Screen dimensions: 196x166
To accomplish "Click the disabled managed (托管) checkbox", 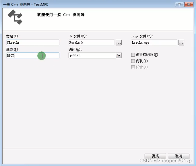I will point(133,67).
